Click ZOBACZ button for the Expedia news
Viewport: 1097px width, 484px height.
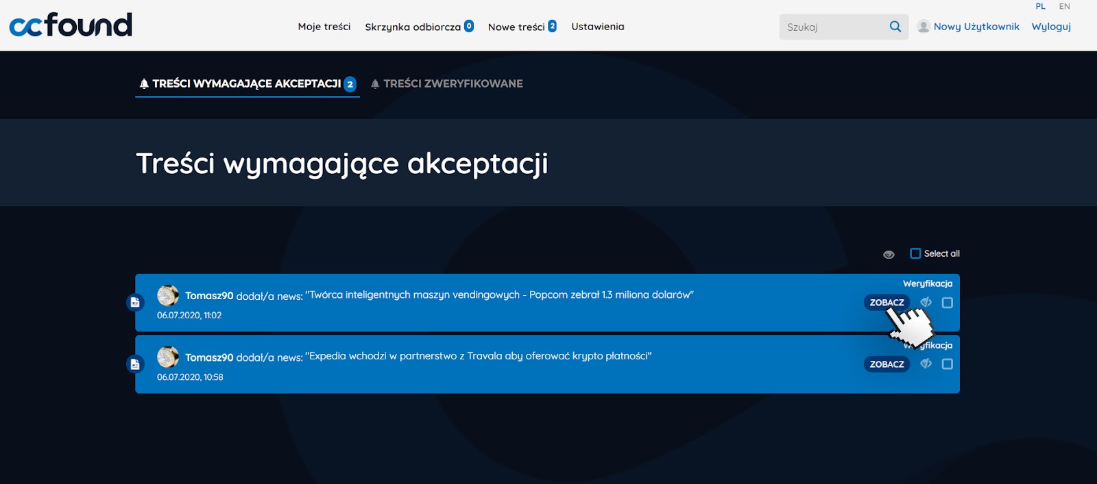point(887,364)
